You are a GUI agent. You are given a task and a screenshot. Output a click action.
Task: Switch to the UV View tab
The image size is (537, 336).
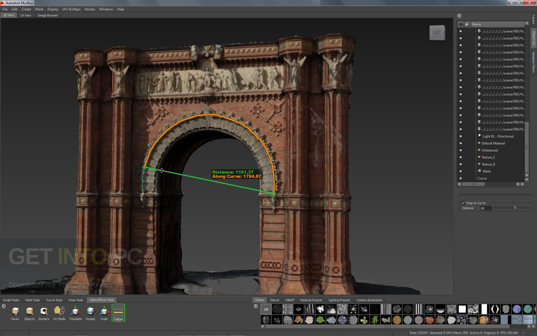pos(26,15)
